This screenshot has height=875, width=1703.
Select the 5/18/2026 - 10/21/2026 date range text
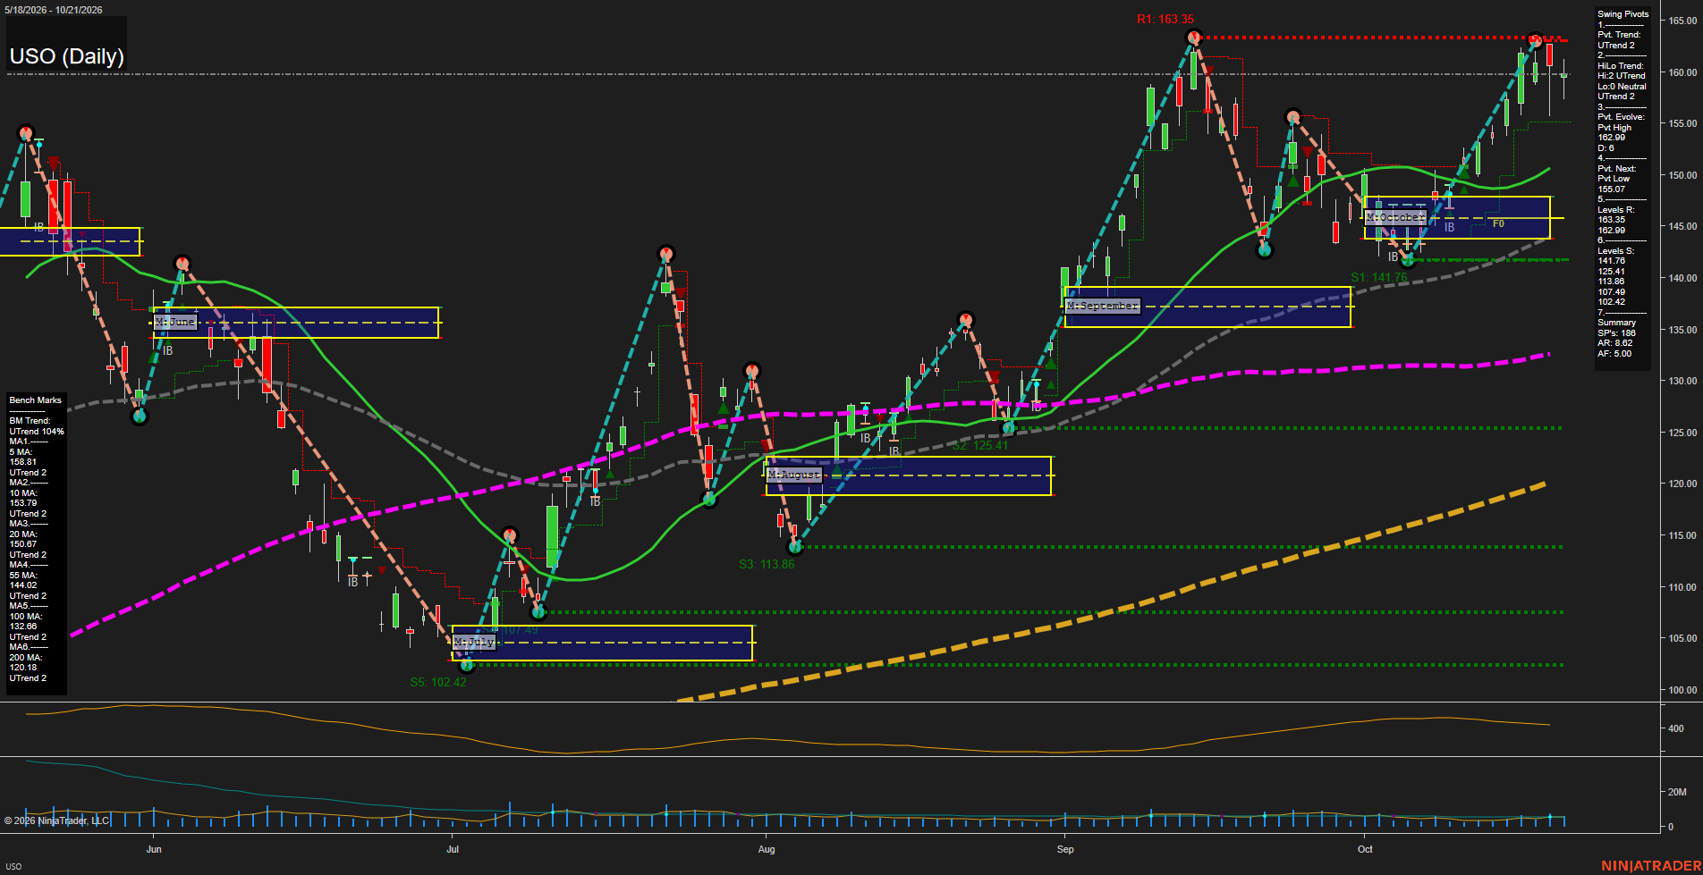point(54,10)
